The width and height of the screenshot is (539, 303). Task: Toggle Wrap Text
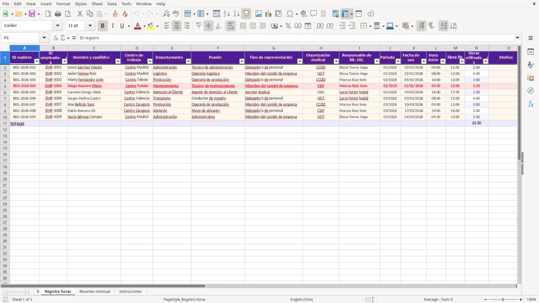click(230, 26)
